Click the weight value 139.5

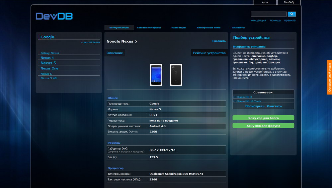coord(154,157)
